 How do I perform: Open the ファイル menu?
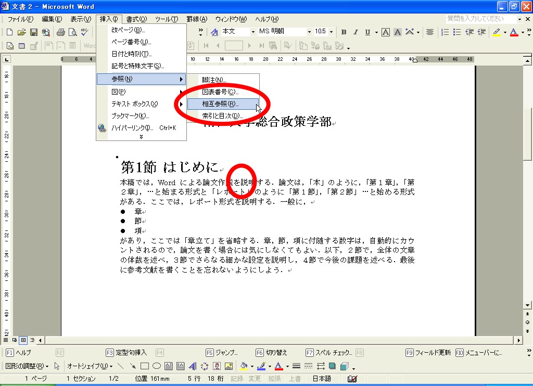tap(20, 19)
